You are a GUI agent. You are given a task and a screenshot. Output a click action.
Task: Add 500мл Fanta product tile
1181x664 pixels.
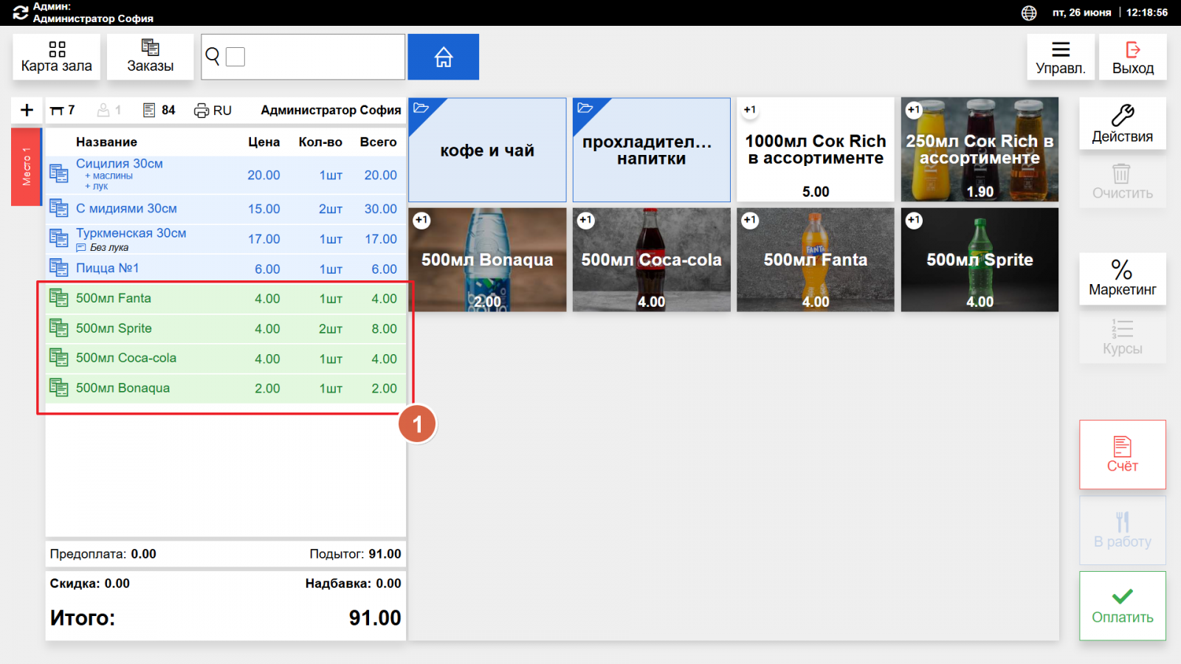(815, 260)
